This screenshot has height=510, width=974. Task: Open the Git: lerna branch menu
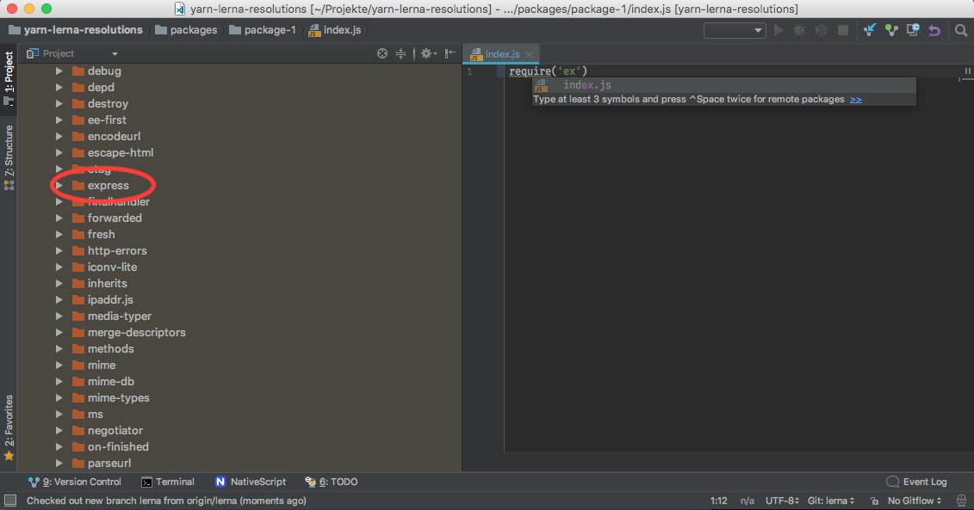831,500
